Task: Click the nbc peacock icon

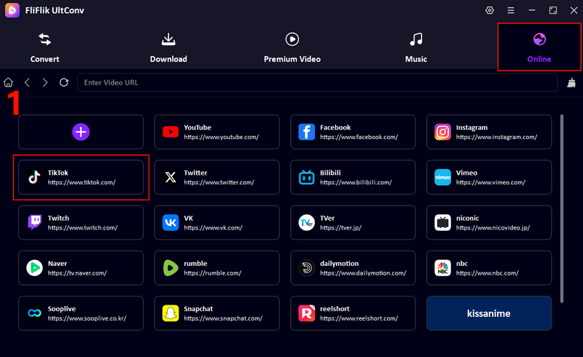Action: click(x=443, y=268)
